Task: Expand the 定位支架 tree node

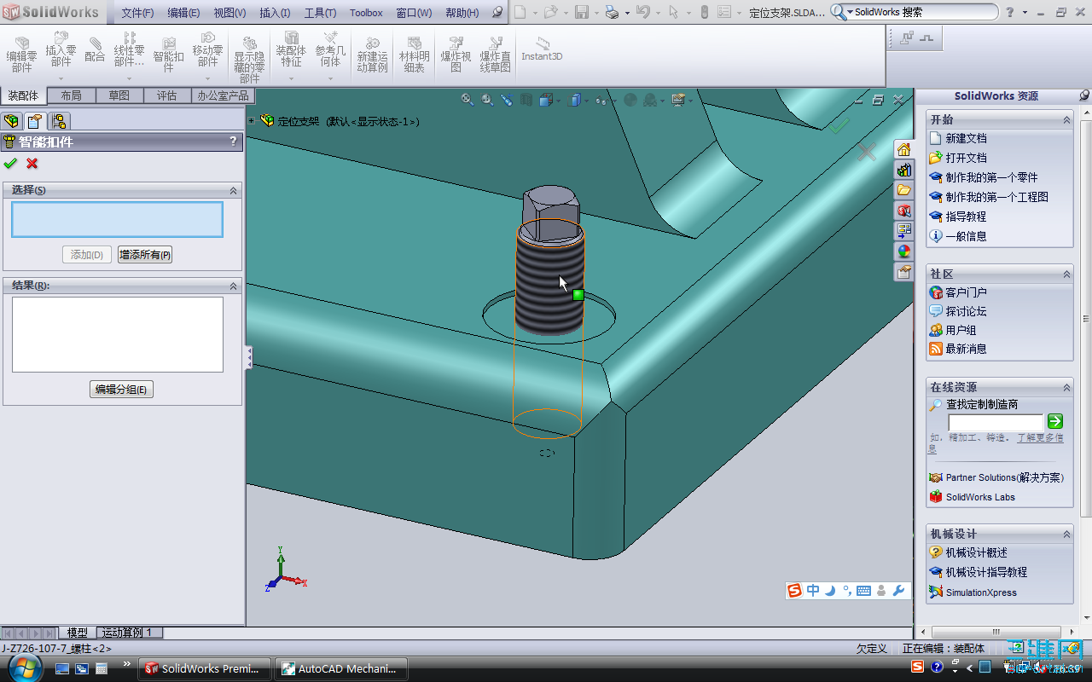Action: 251,121
